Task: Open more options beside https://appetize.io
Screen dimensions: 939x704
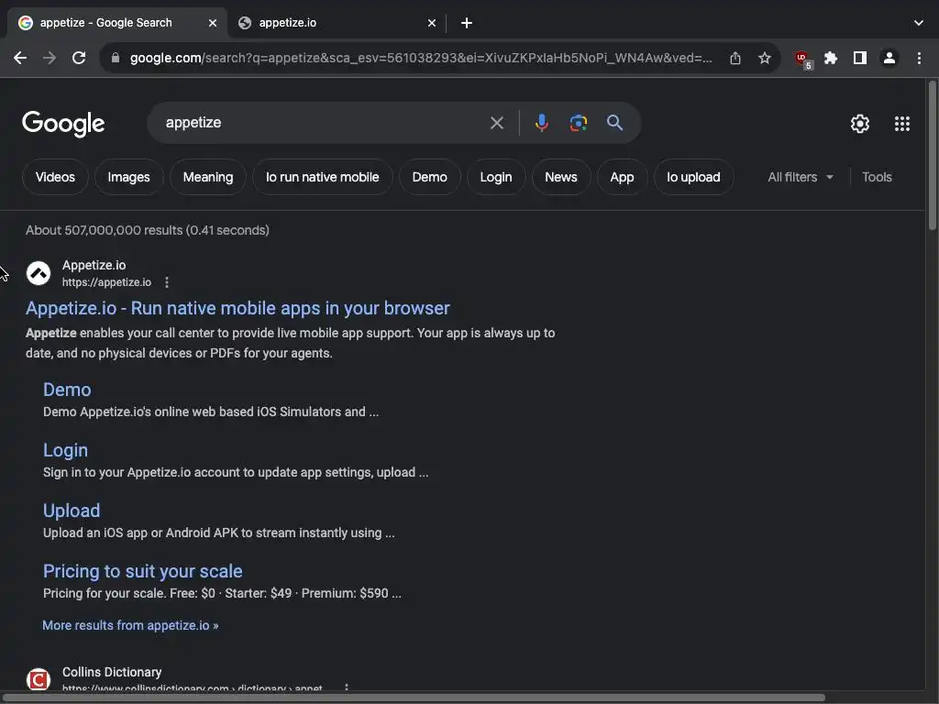Action: coord(167,282)
